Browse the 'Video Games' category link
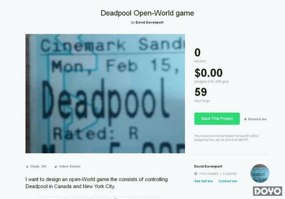This screenshot has width=285, height=199. (x=70, y=166)
